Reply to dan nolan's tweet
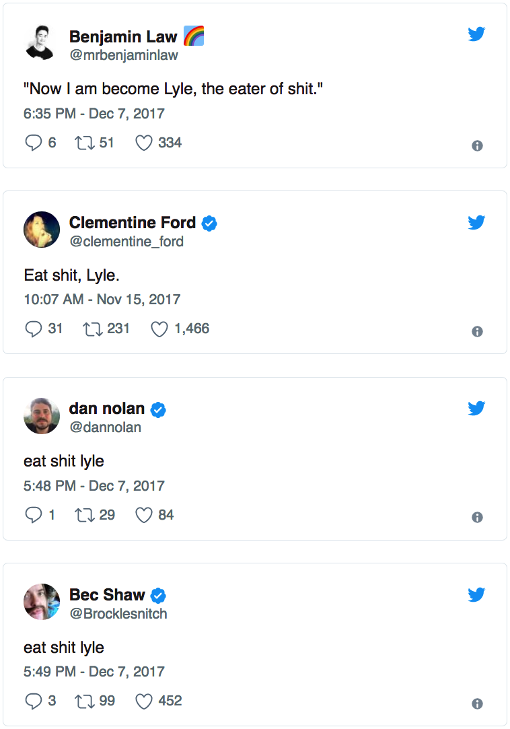This screenshot has width=510, height=729. (34, 515)
